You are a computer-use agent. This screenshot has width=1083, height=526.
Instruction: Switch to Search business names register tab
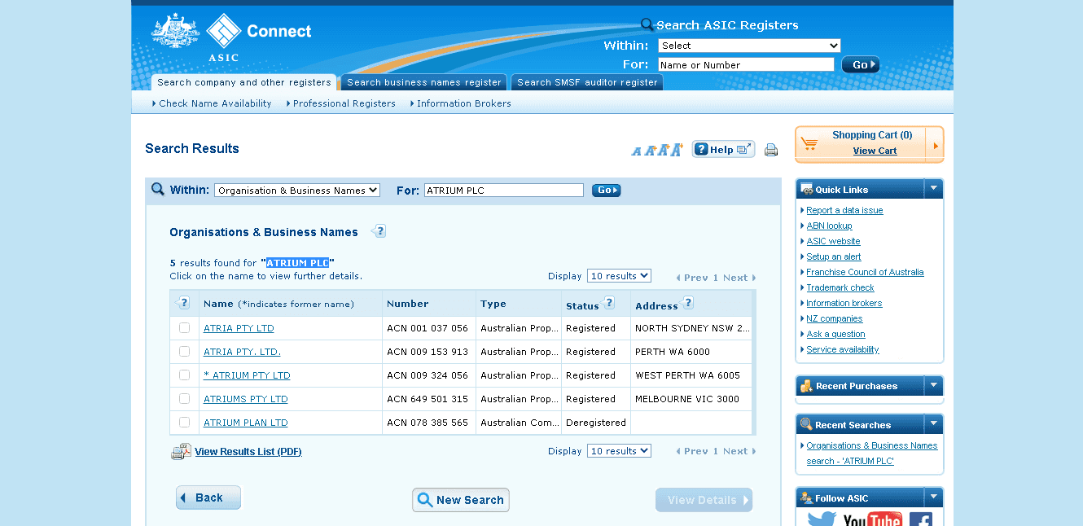coord(423,82)
